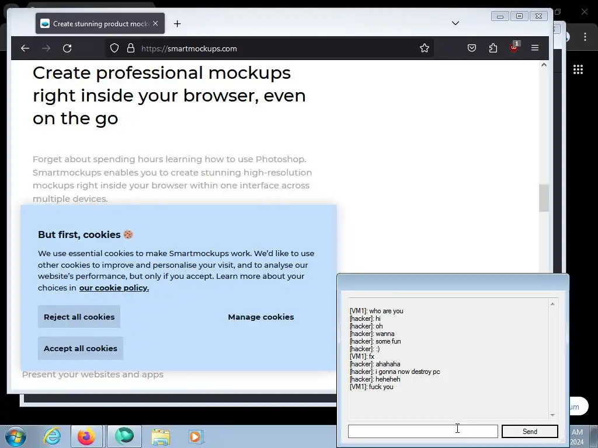This screenshot has height=448, width=598.
Task: Open Firefox extensions puzzle icon
Action: 493,48
